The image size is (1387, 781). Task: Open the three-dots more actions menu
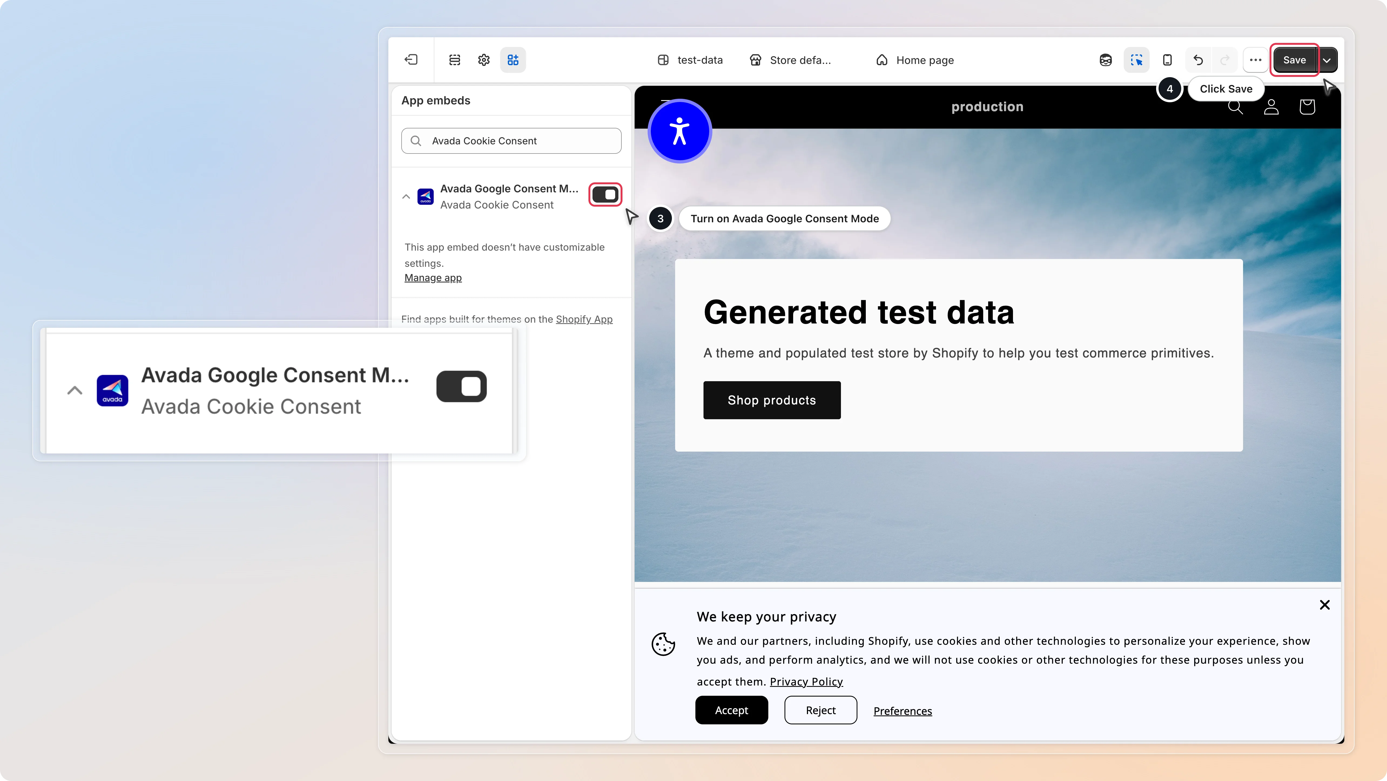point(1256,60)
